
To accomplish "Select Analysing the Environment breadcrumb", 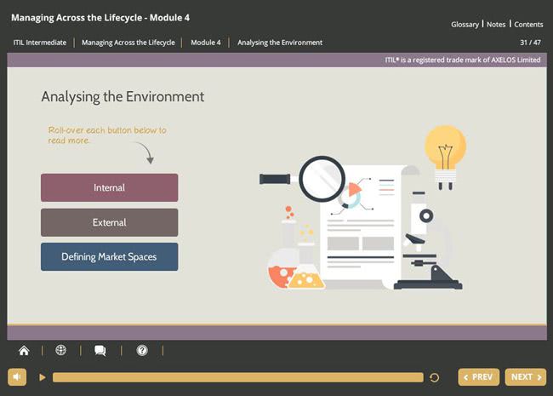I will tap(280, 43).
